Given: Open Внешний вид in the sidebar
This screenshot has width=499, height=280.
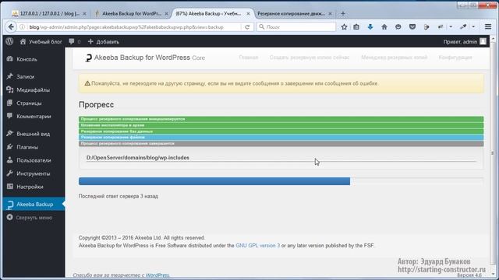Looking at the screenshot, I should [x=33, y=134].
